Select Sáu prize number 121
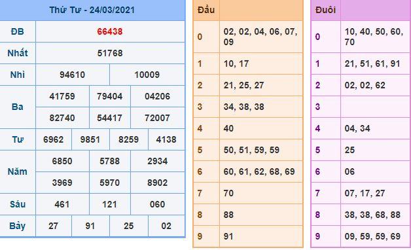 pyautogui.click(x=110, y=204)
